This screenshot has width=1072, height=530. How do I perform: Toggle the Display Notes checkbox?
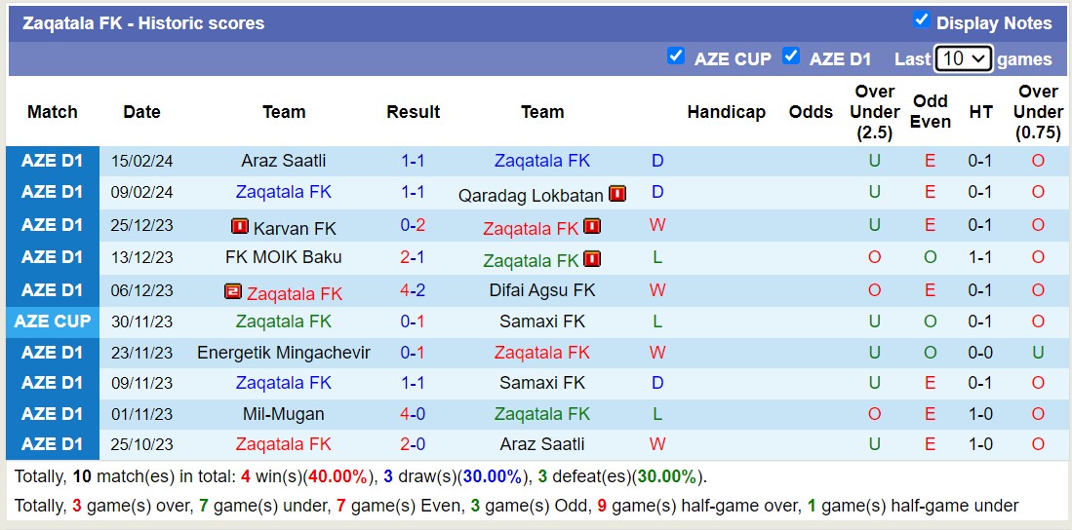[921, 20]
